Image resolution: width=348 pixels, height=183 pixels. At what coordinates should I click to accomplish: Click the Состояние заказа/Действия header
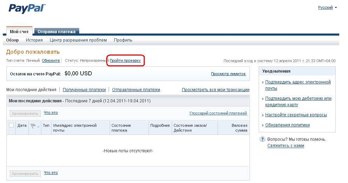[190, 128]
